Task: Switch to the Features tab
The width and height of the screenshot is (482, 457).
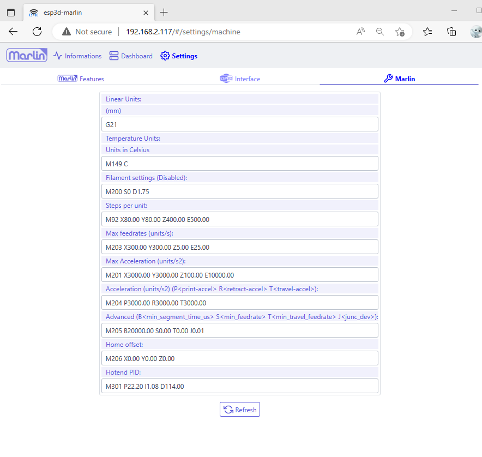Action: point(81,79)
